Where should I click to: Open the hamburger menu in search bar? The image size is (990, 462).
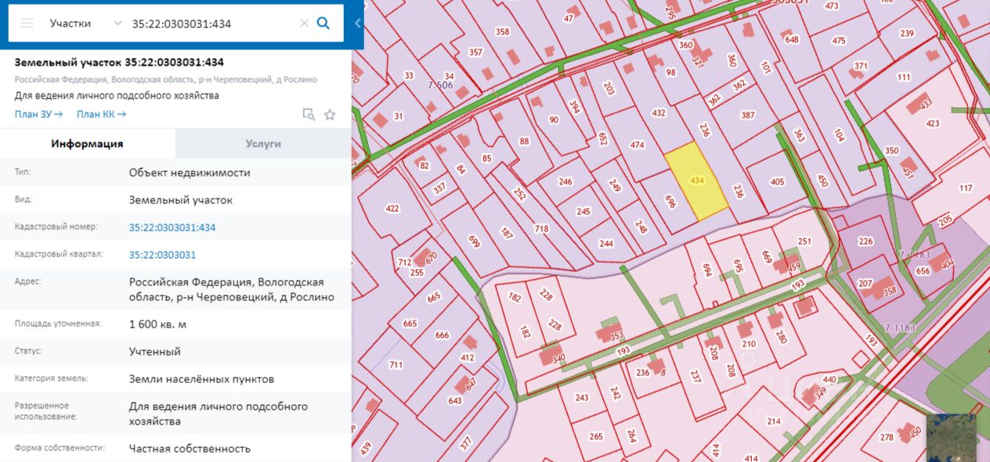pyautogui.click(x=27, y=23)
